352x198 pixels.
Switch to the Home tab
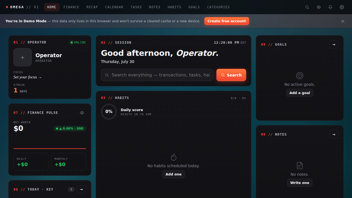coord(52,7)
